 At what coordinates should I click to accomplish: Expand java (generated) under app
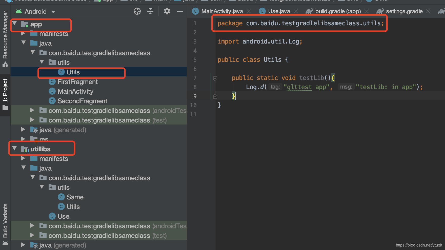pos(23,129)
